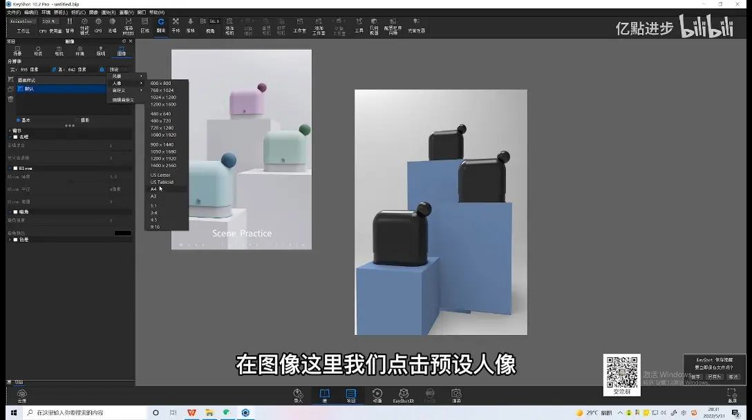Switch to GPU rendering in toolbar
Viewport: 752px width, 420px height.
pos(98,26)
